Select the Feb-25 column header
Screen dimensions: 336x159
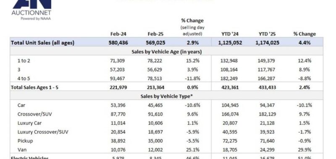click(155, 34)
